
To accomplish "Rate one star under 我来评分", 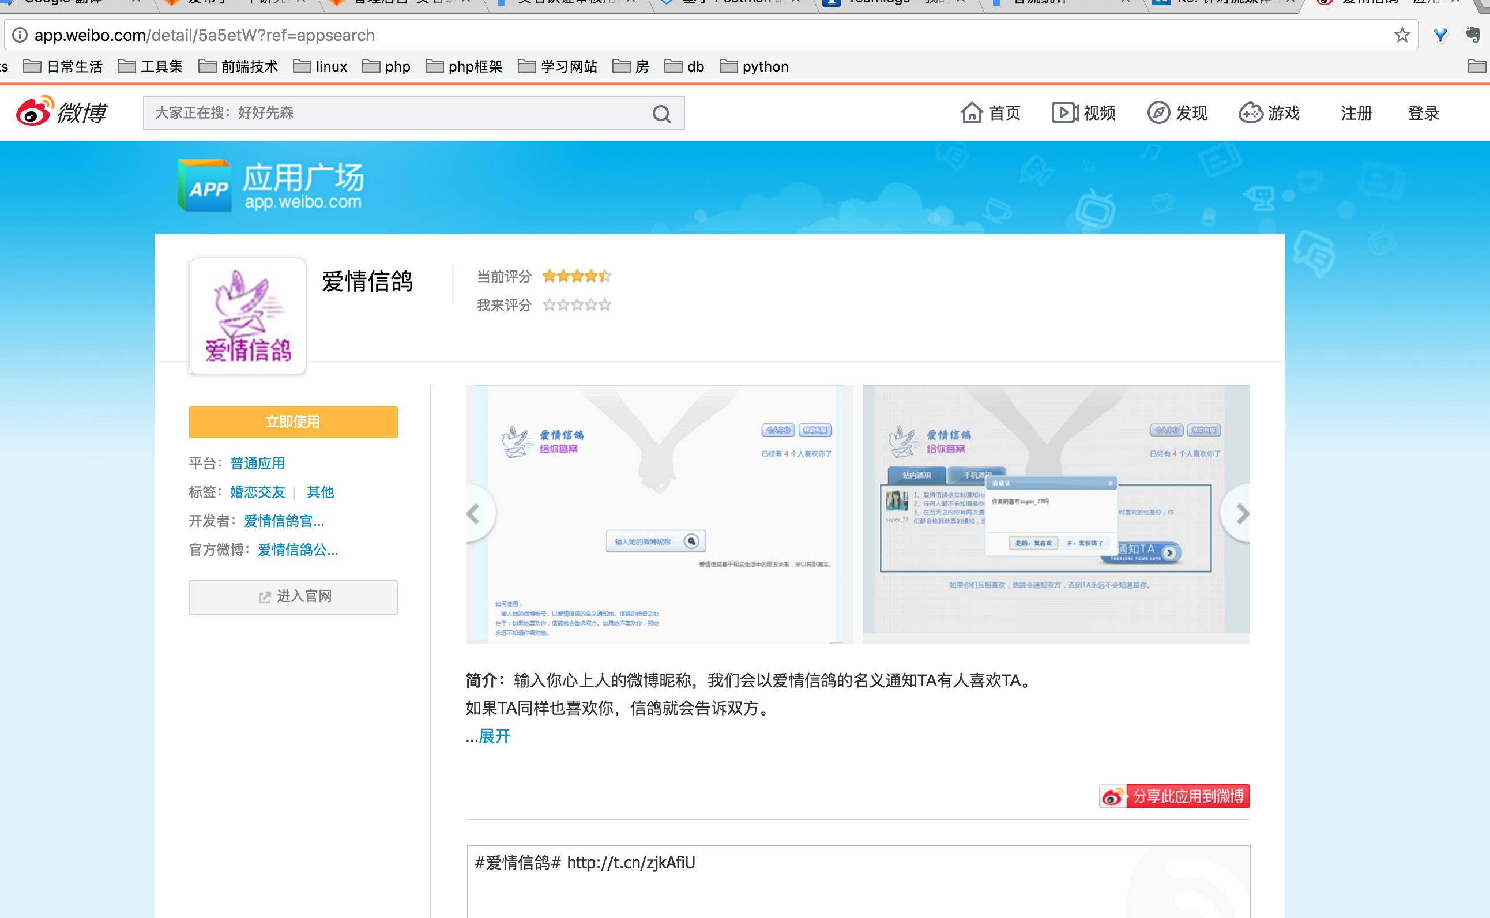I will [x=550, y=305].
